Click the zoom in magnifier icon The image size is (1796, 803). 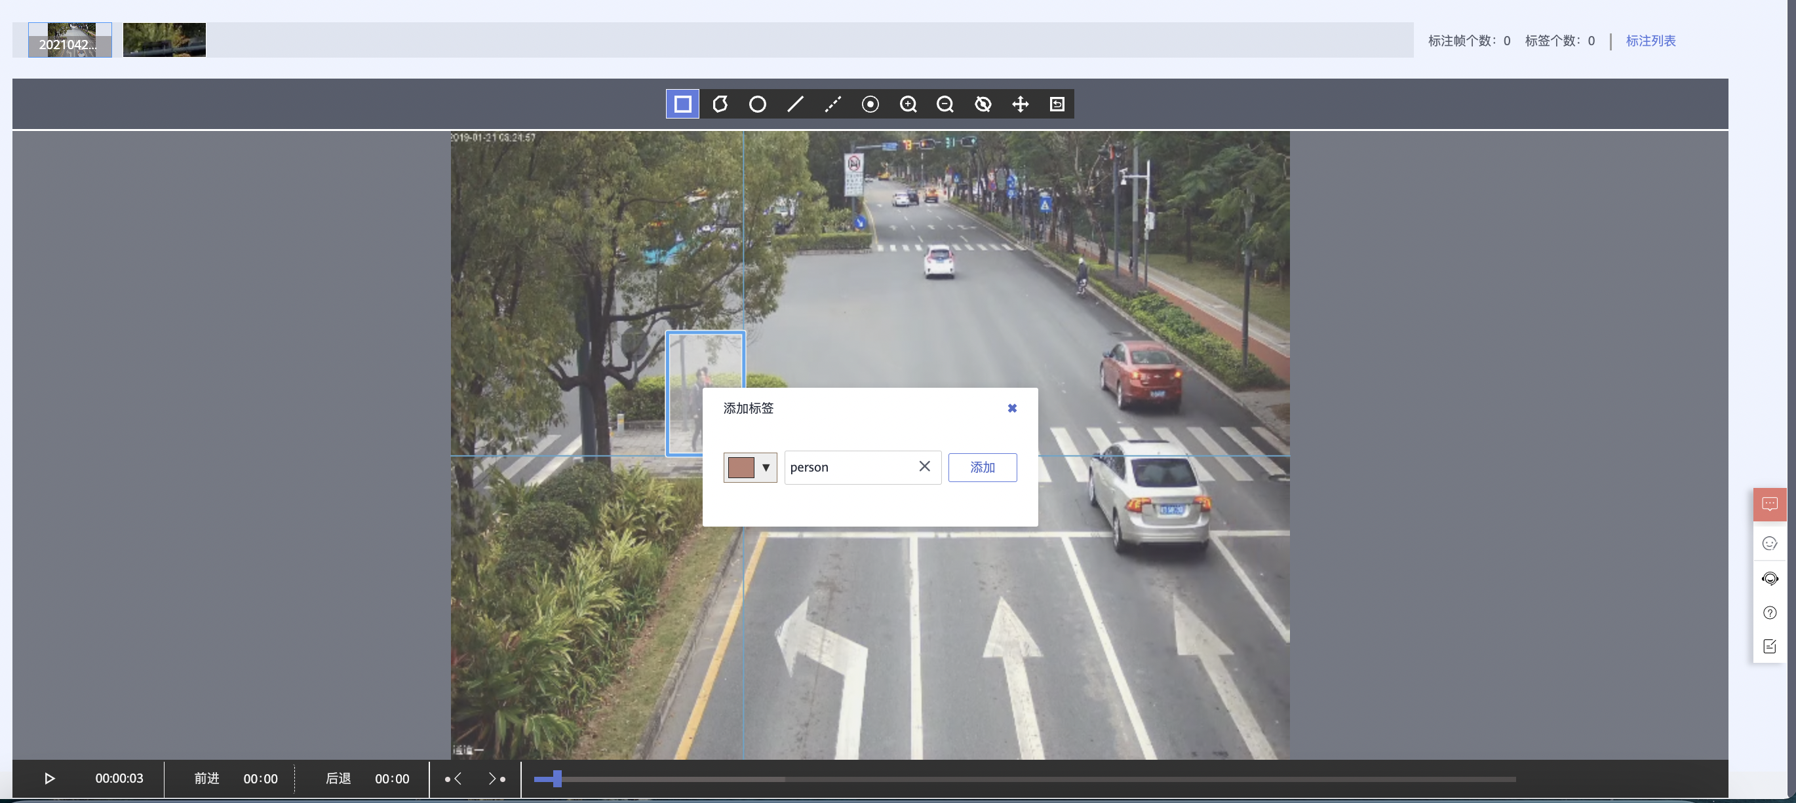(908, 104)
